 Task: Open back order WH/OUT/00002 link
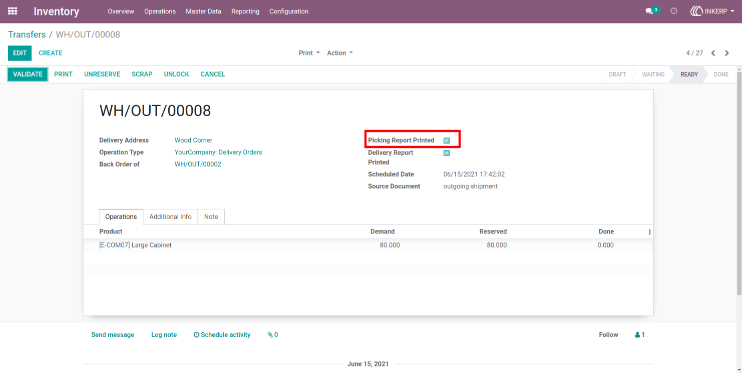tap(198, 164)
